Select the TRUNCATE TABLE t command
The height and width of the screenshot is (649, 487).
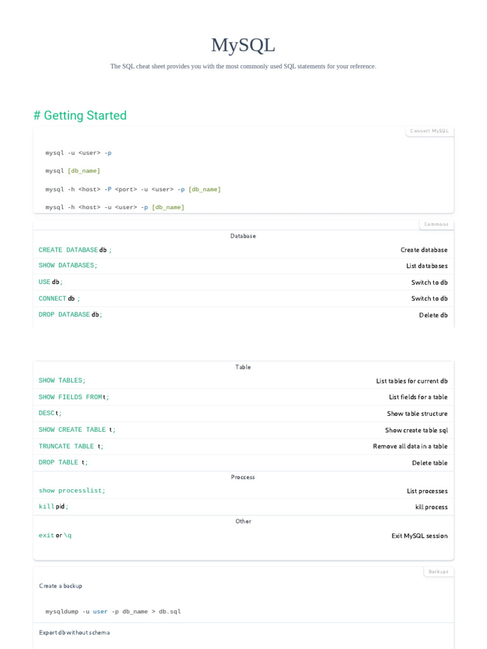pos(71,446)
